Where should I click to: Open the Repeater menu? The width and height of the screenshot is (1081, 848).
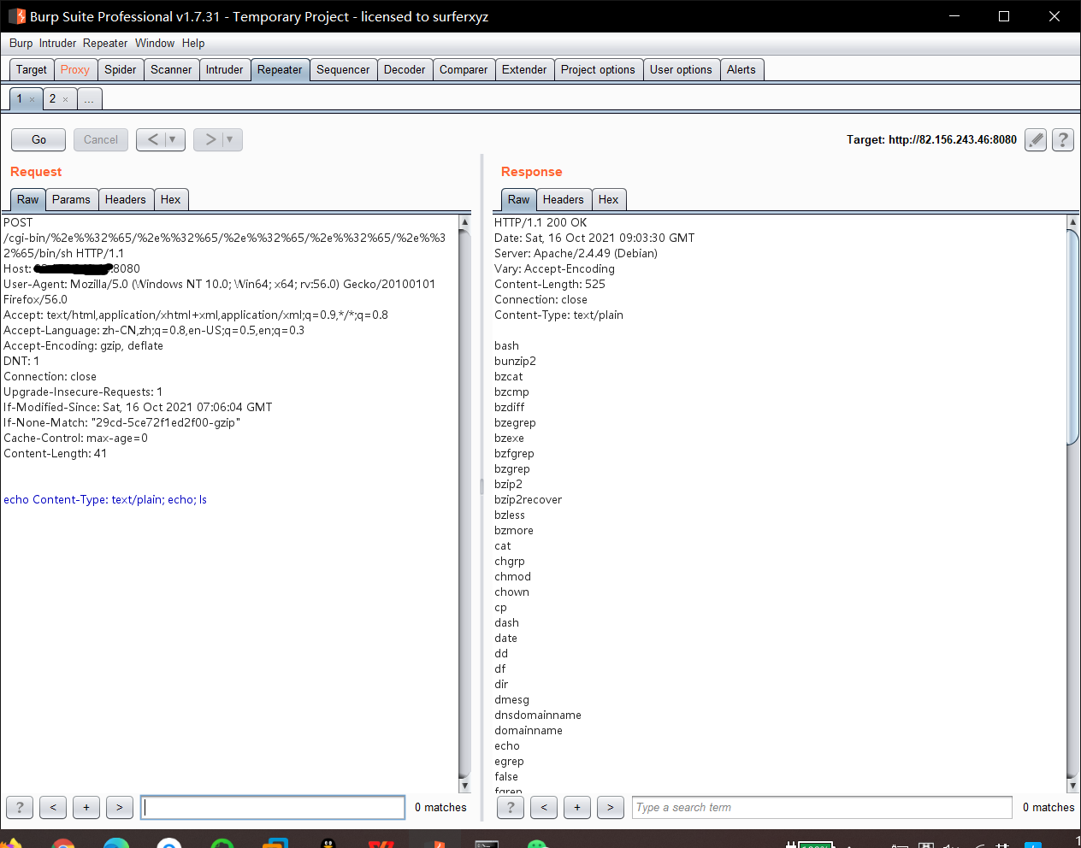pos(105,43)
